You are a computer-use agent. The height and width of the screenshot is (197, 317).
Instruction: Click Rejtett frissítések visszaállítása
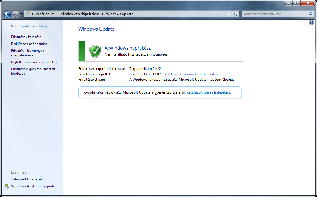[35, 62]
